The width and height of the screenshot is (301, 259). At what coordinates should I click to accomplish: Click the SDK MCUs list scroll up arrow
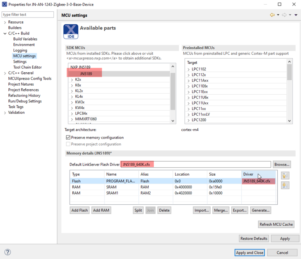pos(173,66)
